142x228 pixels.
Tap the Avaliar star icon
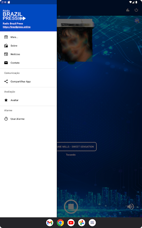coord(6,100)
